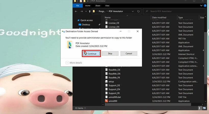Open Desktop in Quick access

pyautogui.click(x=86, y=25)
